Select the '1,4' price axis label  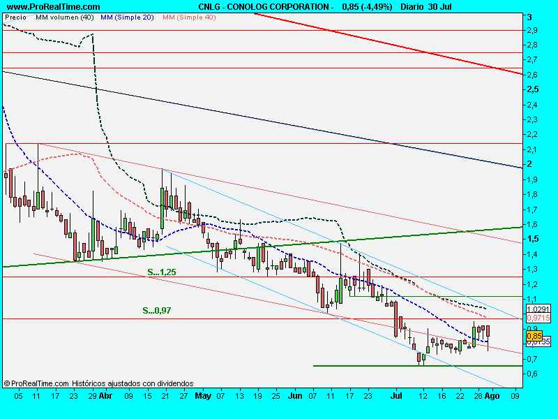coord(532,254)
